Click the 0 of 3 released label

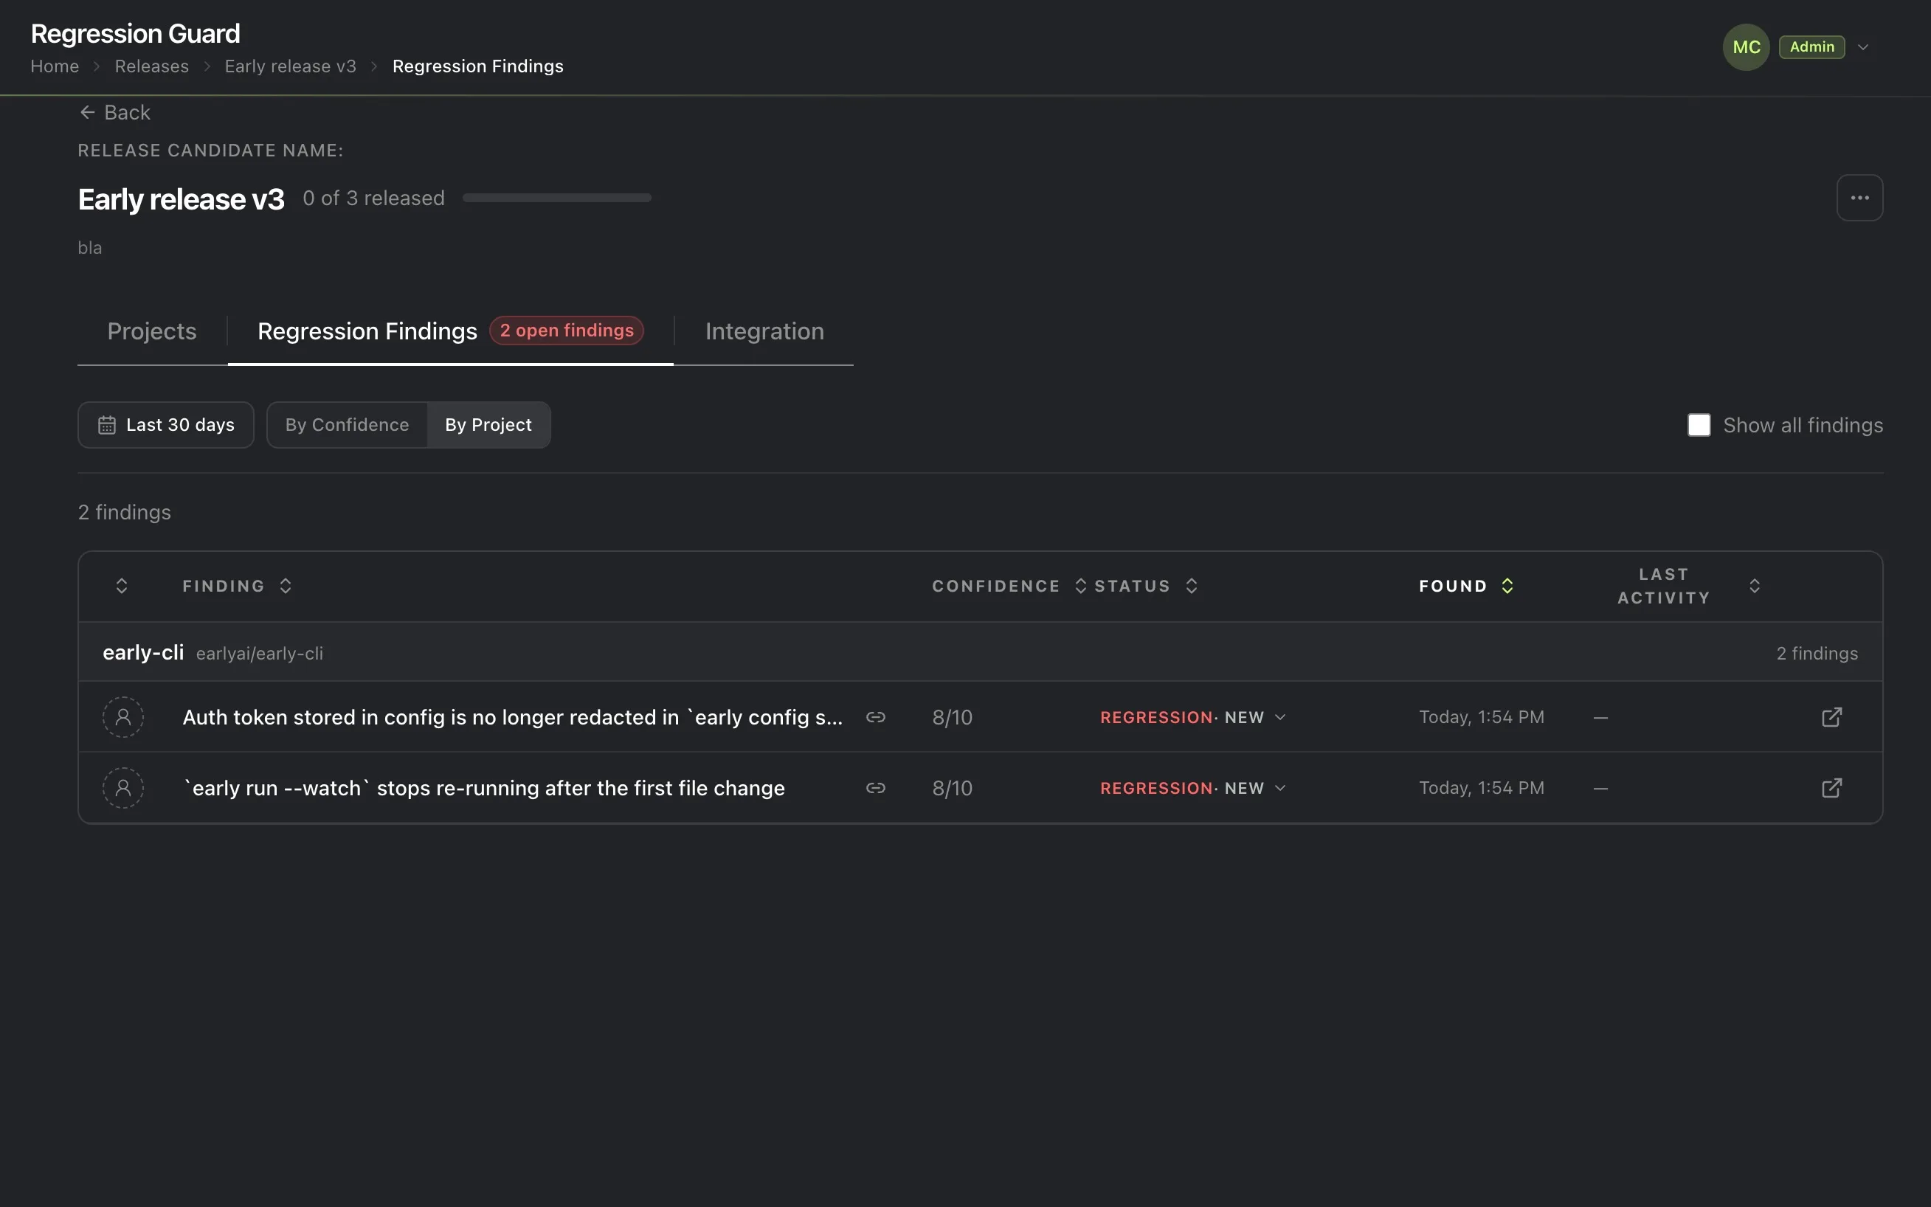point(373,198)
